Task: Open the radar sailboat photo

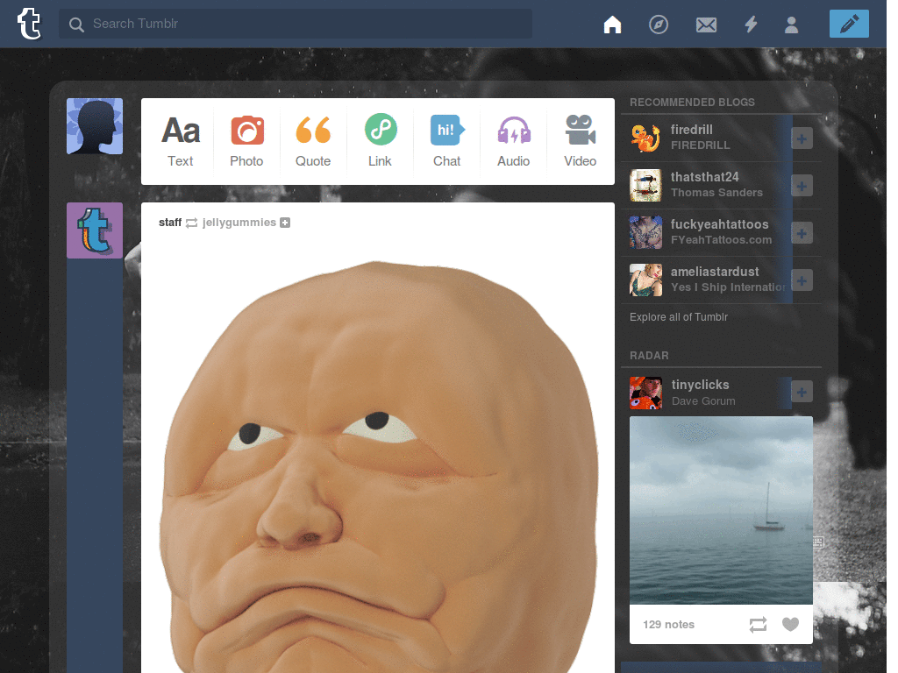Action: [x=721, y=510]
